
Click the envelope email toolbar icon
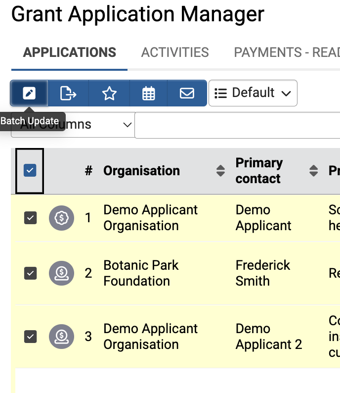tap(187, 93)
